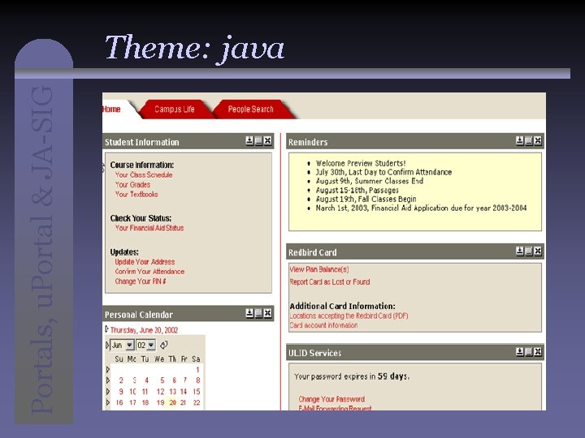
Task: Open Your Textbooks link
Action: [x=136, y=194]
